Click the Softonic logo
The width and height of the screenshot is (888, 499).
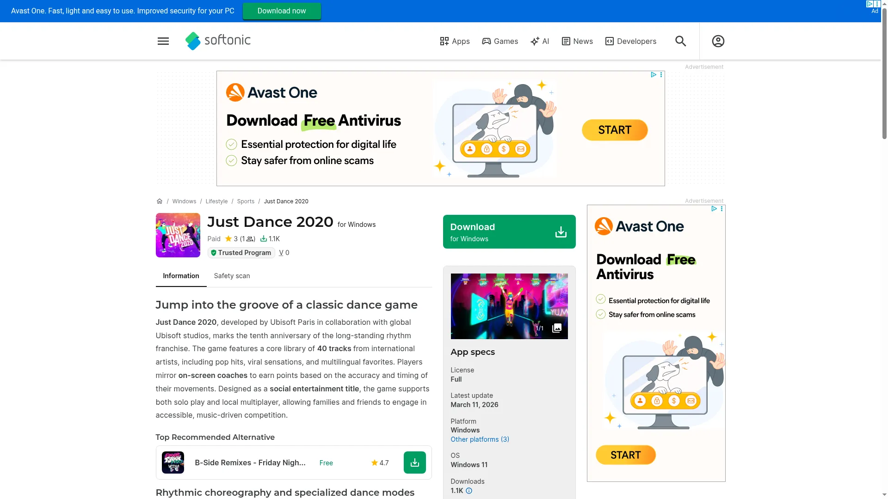(x=218, y=41)
